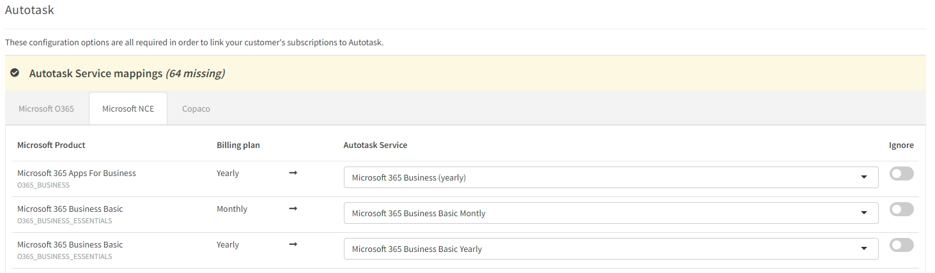Click the check circle icon beside Autotask Service mappings
This screenshot has width=935, height=273.
tap(15, 73)
